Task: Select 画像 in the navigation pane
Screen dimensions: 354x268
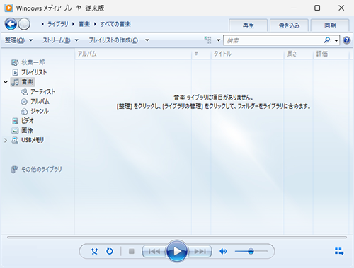Action: pyautogui.click(x=23, y=130)
